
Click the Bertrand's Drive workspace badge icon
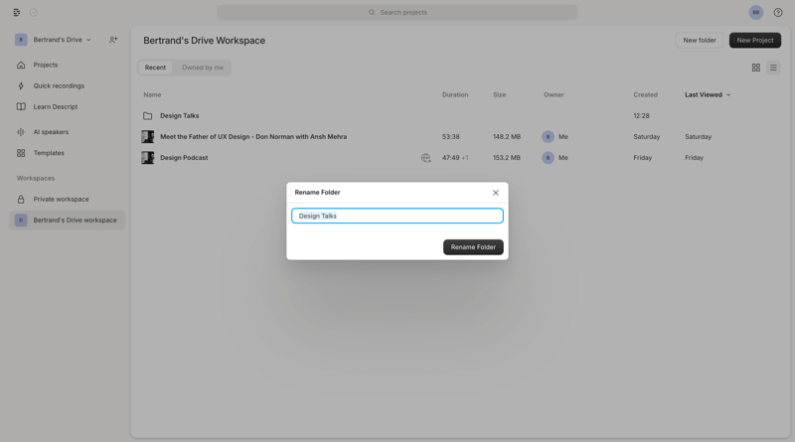click(21, 220)
